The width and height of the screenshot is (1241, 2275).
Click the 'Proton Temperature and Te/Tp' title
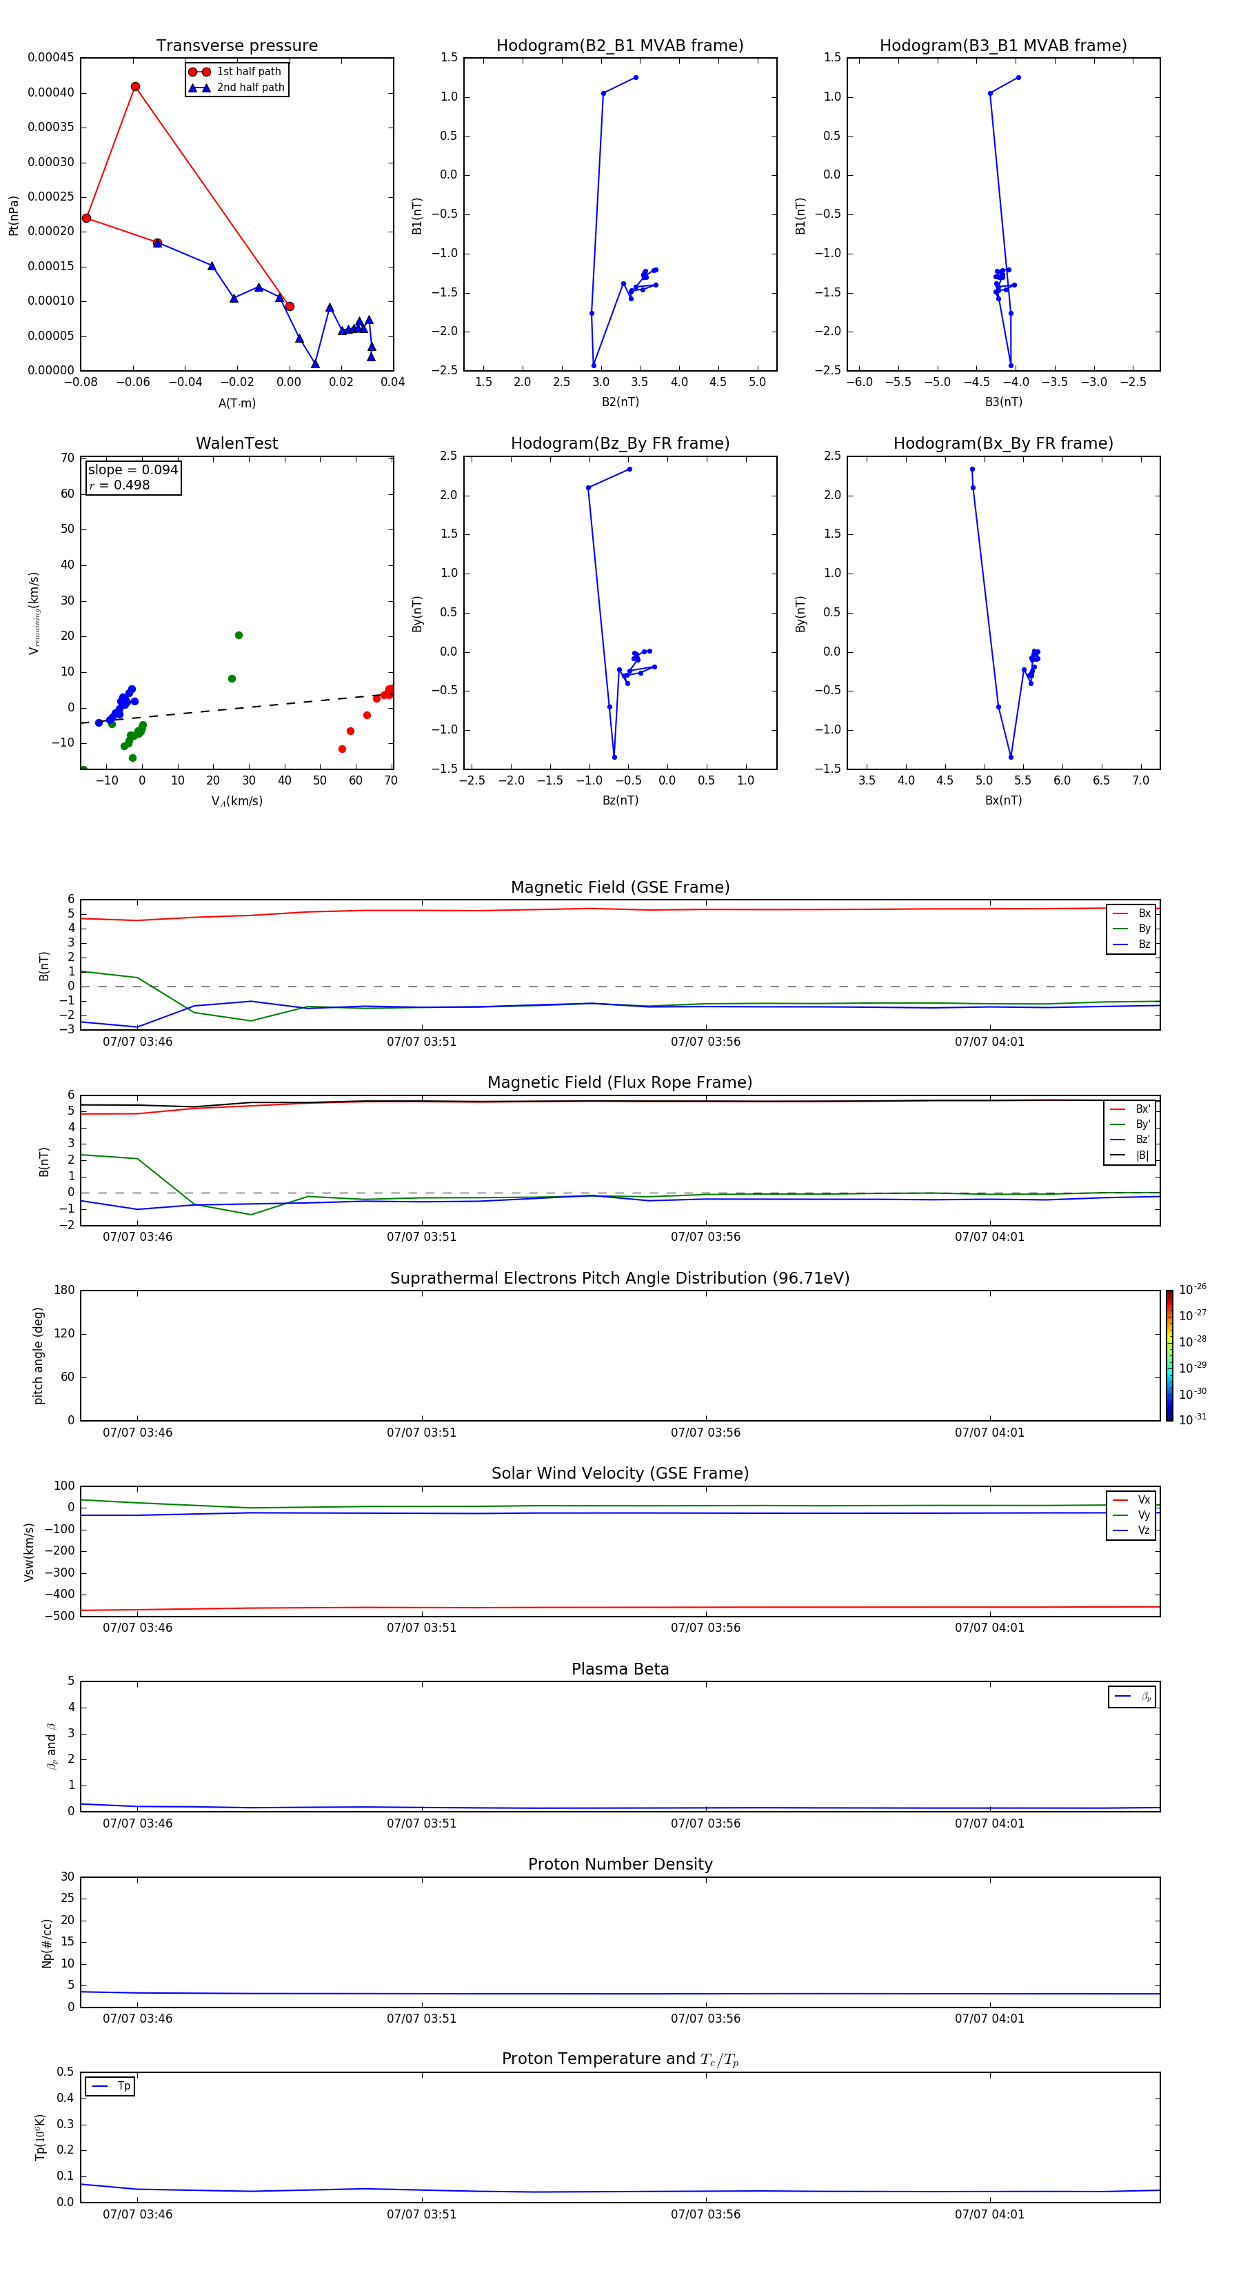tap(620, 2061)
